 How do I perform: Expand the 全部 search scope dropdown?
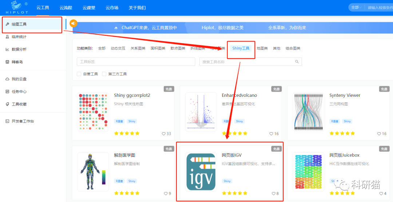pos(356,7)
